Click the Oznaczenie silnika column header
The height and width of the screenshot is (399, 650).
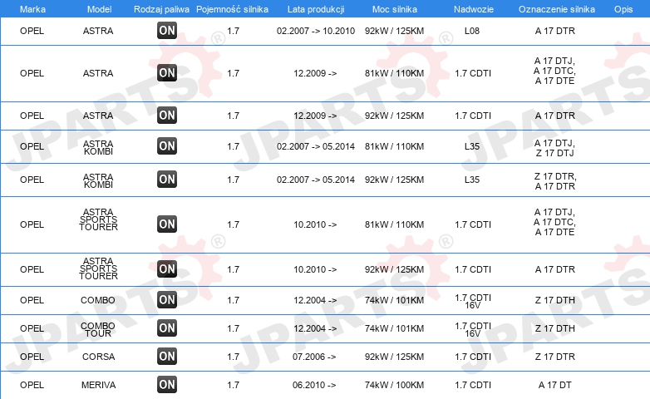coord(556,9)
